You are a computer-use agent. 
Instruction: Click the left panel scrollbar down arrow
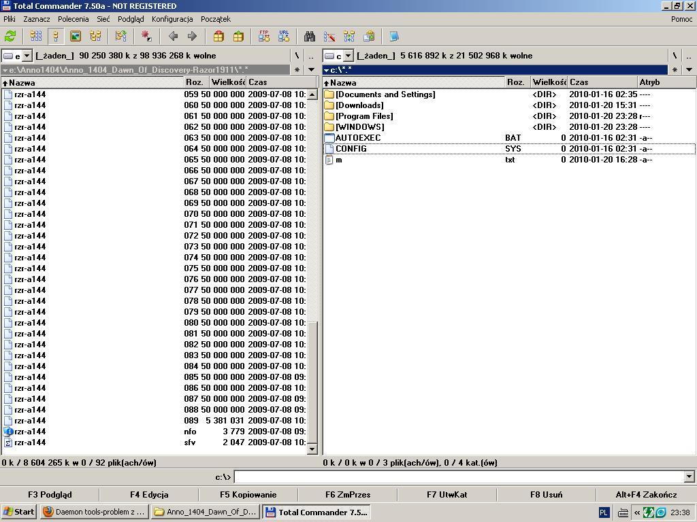click(312, 449)
